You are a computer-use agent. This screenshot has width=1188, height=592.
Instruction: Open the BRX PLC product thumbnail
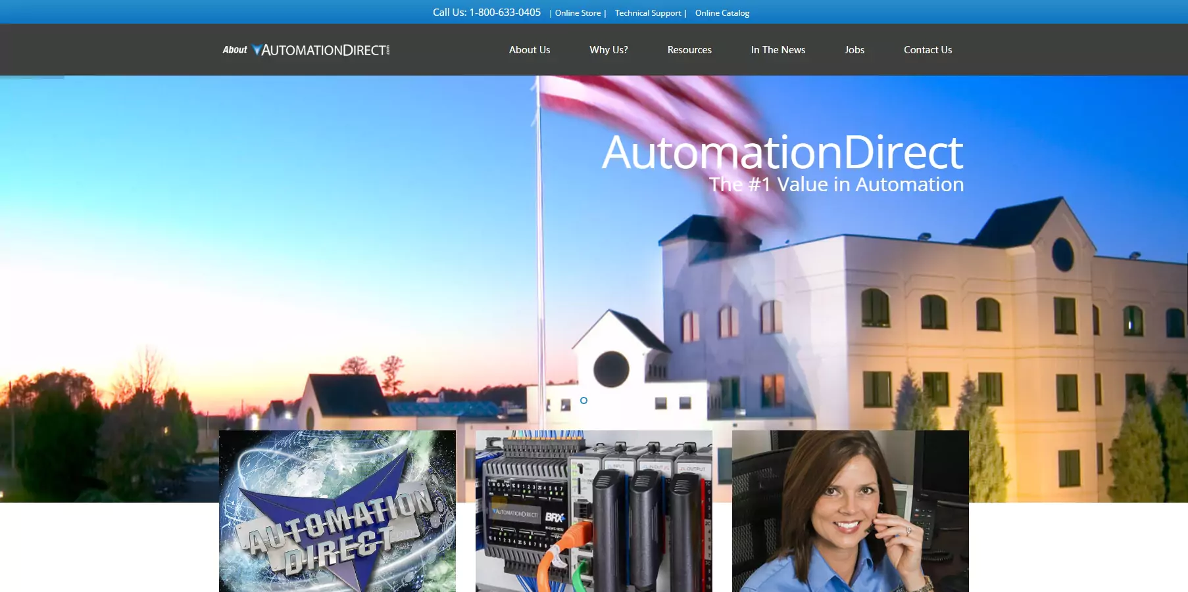594,511
